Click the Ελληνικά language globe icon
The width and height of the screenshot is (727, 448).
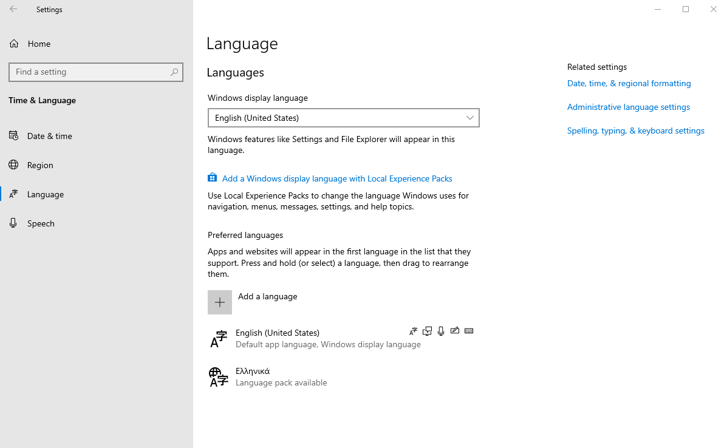pos(219,376)
